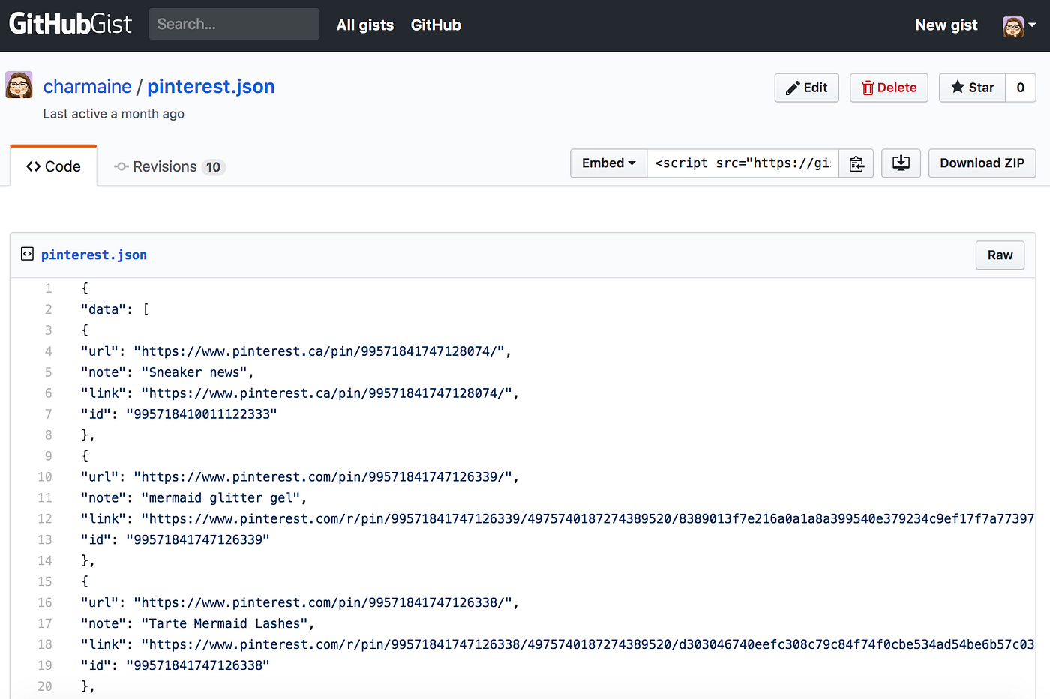Open charmaine's user profile link
Screen dimensions: 1050x699
pyautogui.click(x=88, y=86)
